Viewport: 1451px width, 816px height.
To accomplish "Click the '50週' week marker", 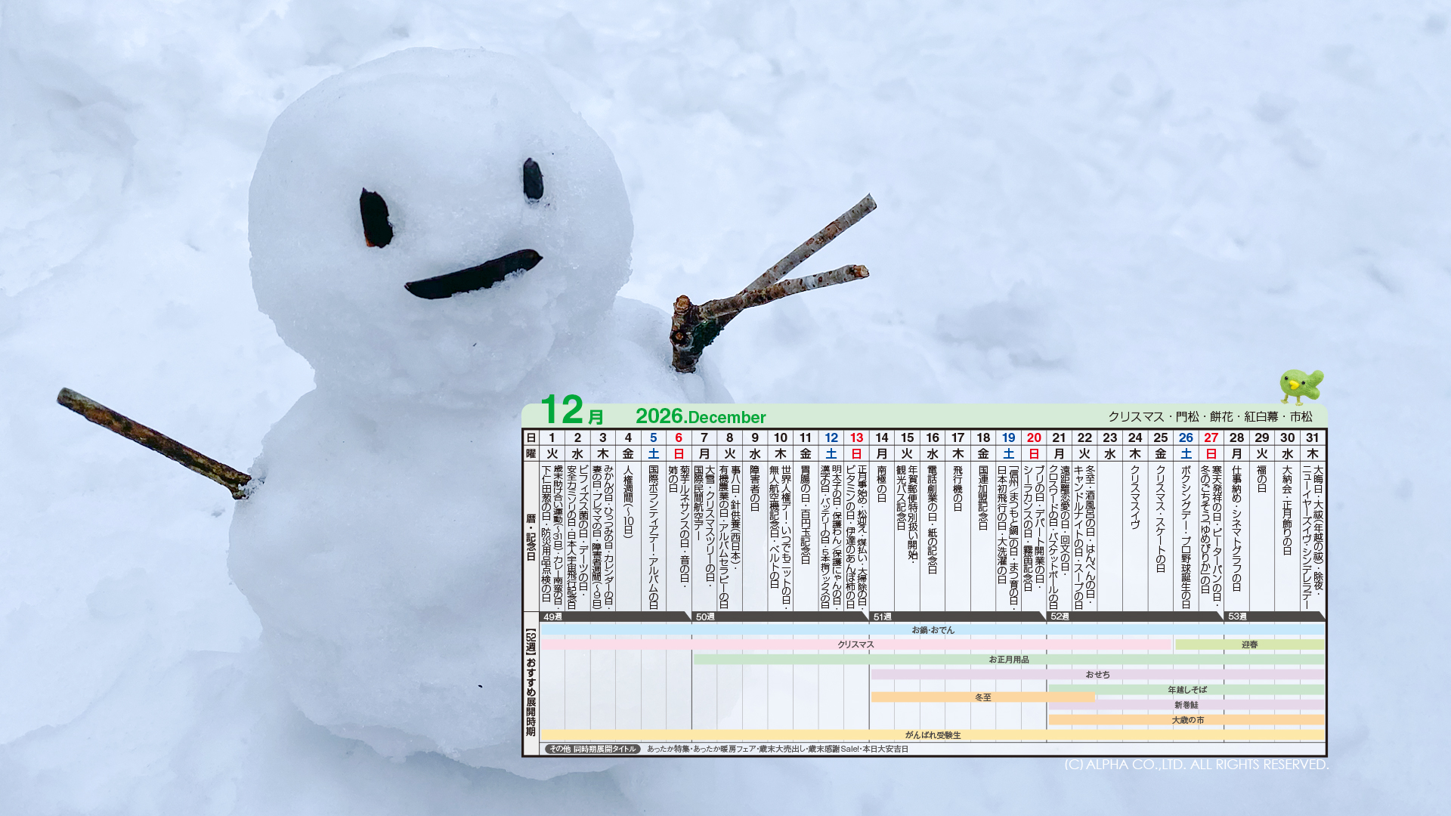I will coord(705,617).
